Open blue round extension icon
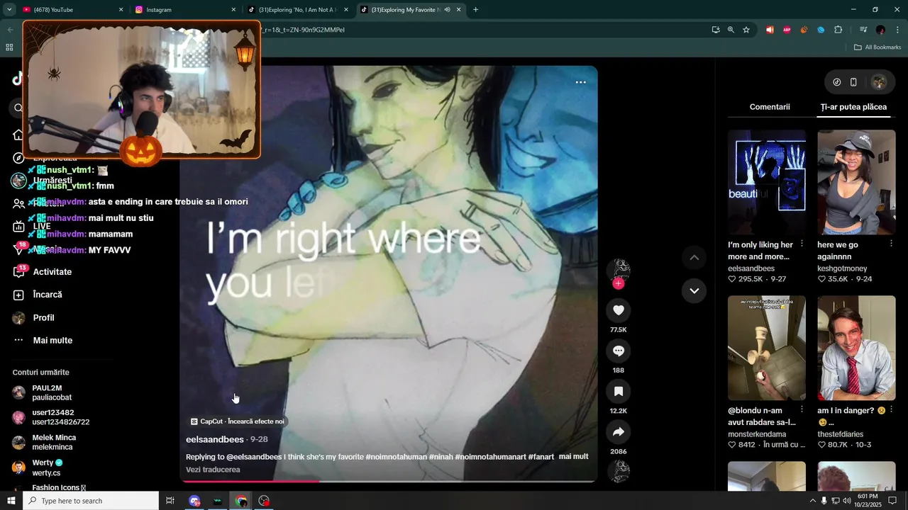The image size is (908, 510). click(821, 30)
